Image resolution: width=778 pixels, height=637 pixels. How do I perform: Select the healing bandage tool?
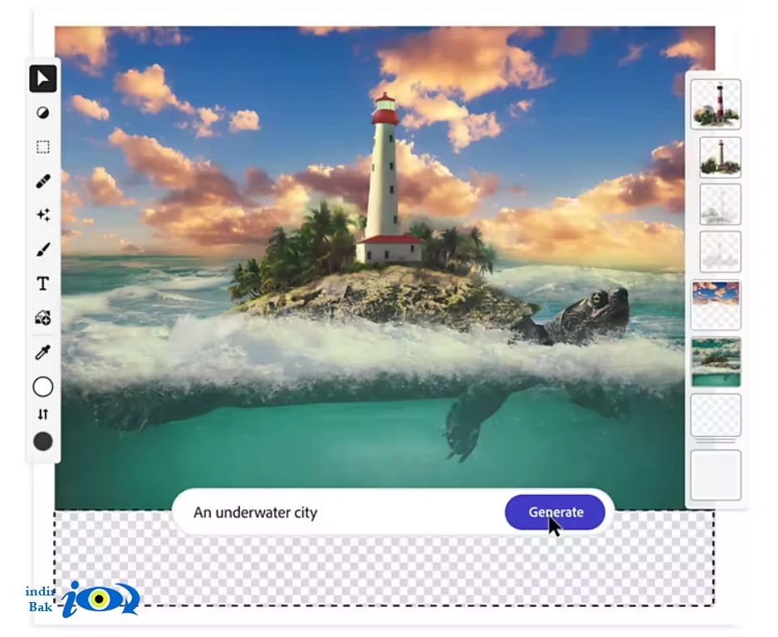[x=42, y=181]
